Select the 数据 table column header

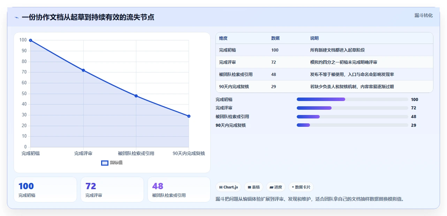pyautogui.click(x=275, y=38)
